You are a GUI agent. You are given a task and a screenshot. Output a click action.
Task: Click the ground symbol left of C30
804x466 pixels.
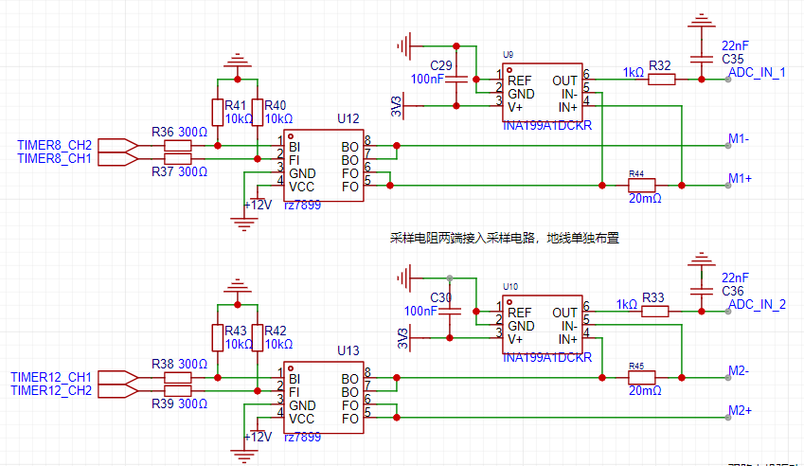point(404,278)
